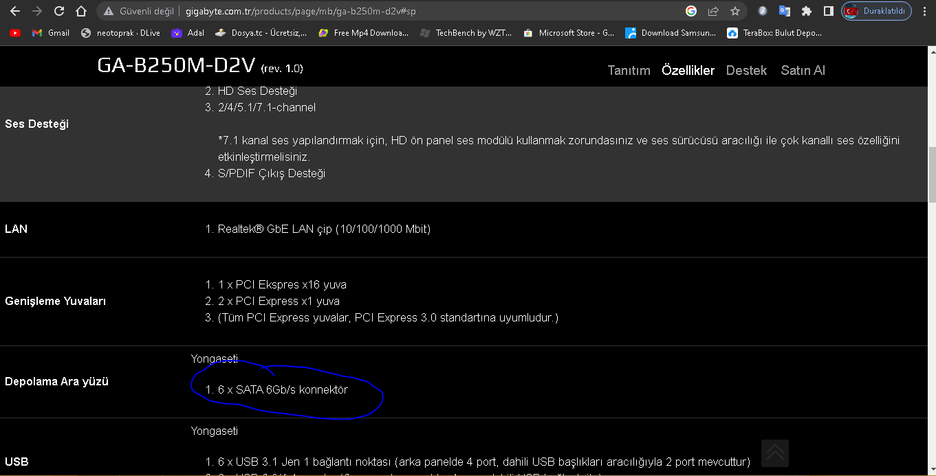Click 'Genişleme Yuvaları' row label

click(55, 302)
